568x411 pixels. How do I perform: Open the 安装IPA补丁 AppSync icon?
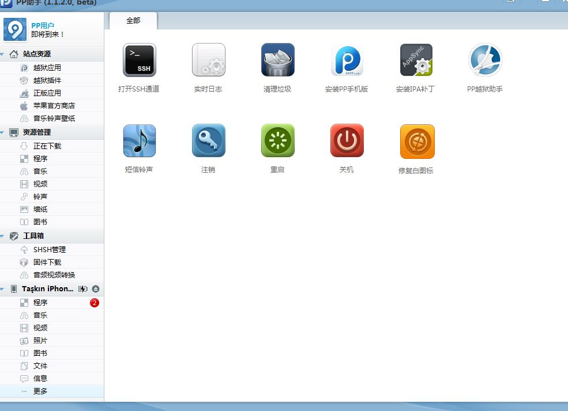click(416, 60)
